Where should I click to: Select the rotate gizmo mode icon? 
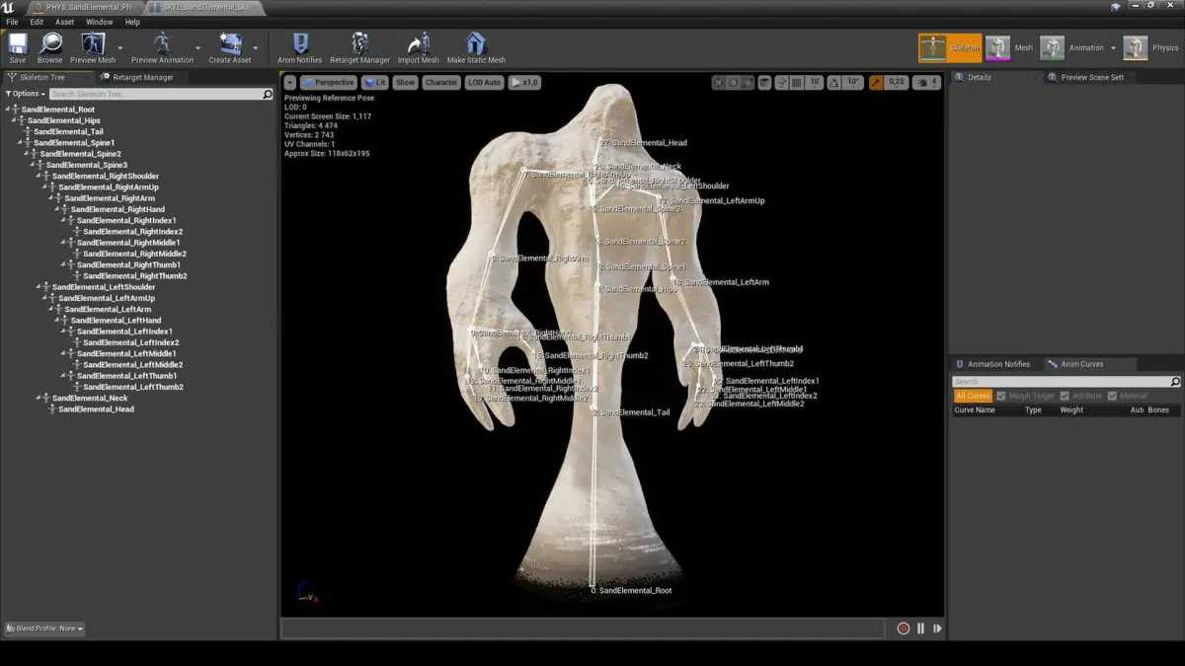(733, 83)
